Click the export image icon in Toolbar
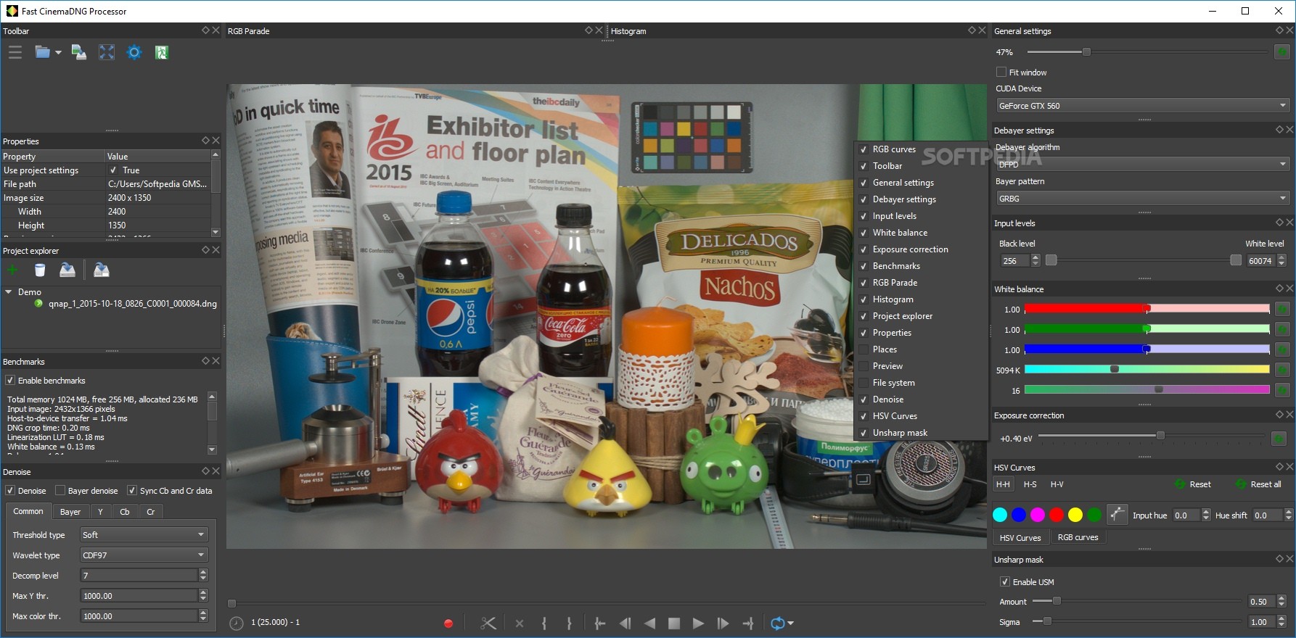 (79, 52)
